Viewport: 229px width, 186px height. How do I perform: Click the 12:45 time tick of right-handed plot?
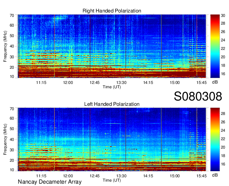click(95, 83)
